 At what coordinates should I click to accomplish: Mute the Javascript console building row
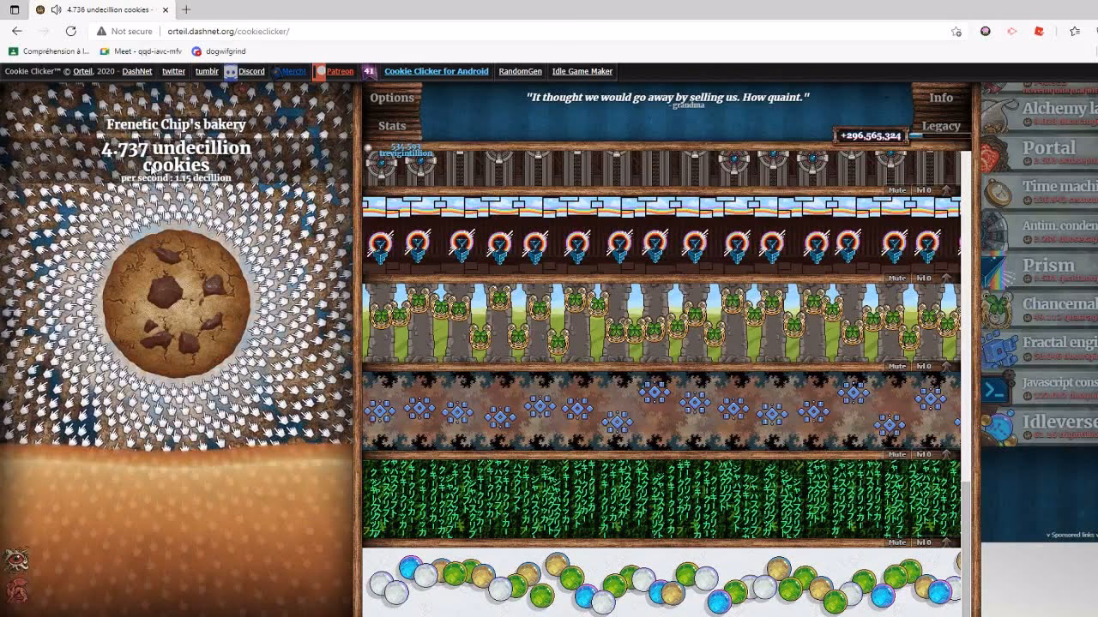coord(896,542)
